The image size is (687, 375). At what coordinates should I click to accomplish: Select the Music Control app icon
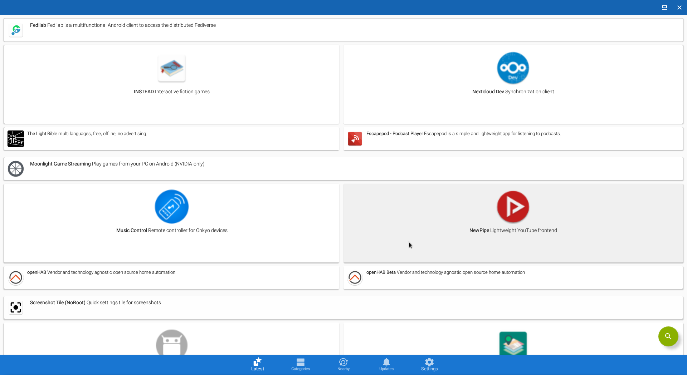coord(172,207)
